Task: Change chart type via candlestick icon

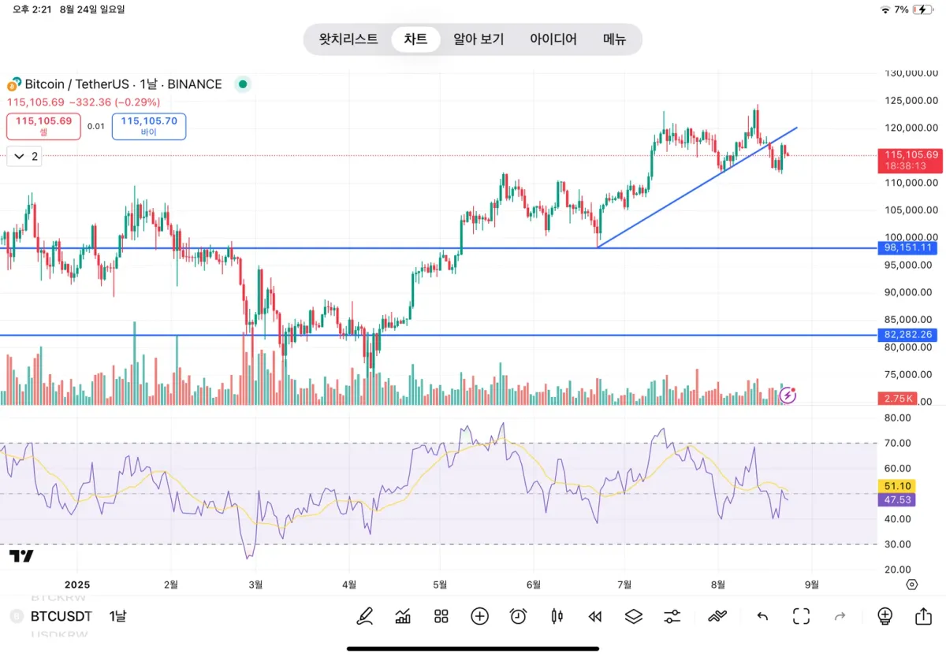Action: point(557,616)
